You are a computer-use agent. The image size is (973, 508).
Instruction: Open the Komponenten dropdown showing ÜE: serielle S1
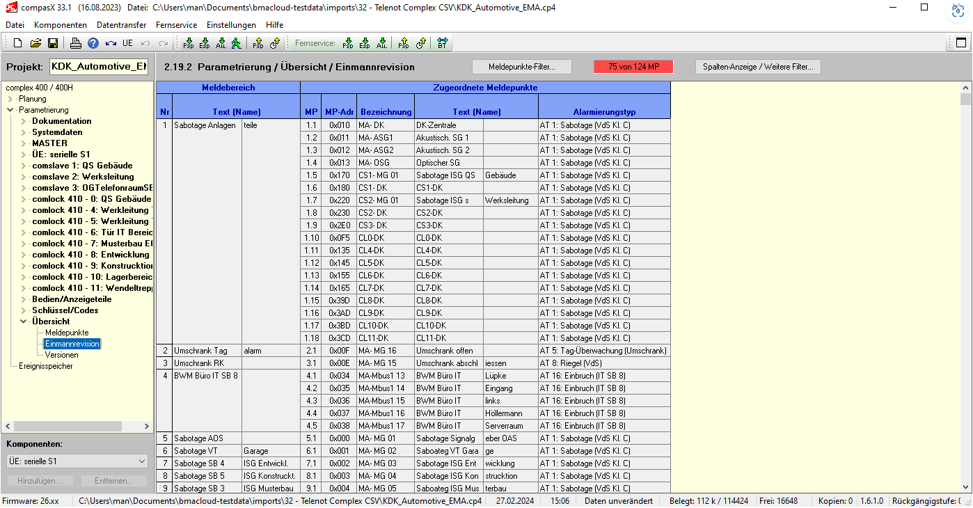(77, 461)
